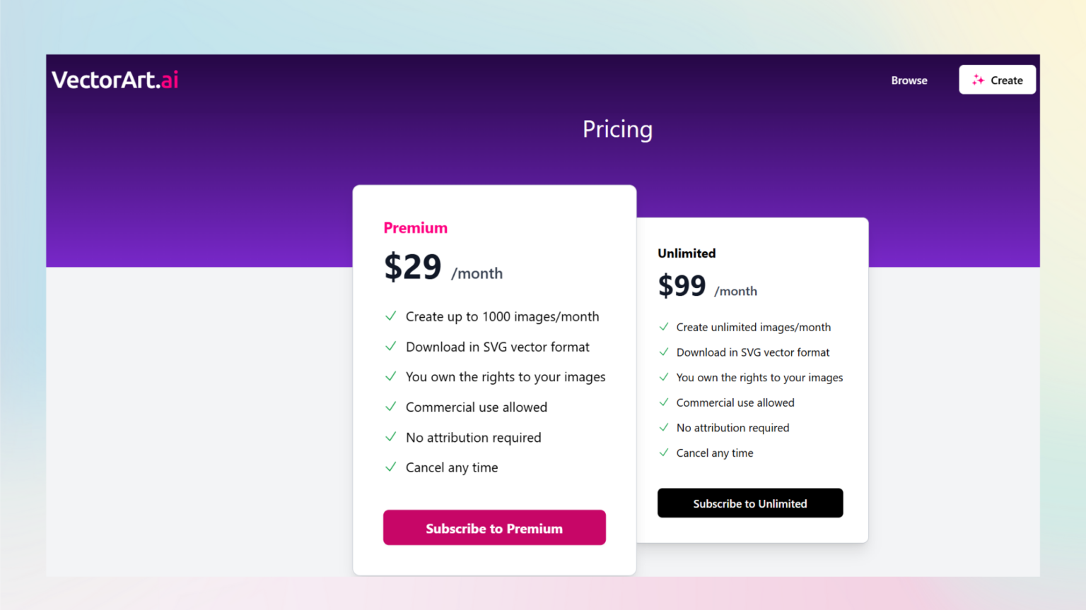Click Unlimited checkmark for SVG vector format
The height and width of the screenshot is (610, 1086).
664,352
